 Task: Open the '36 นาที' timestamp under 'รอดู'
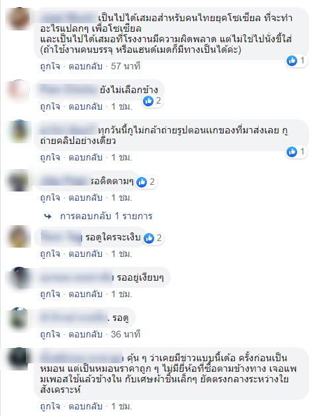click(126, 334)
